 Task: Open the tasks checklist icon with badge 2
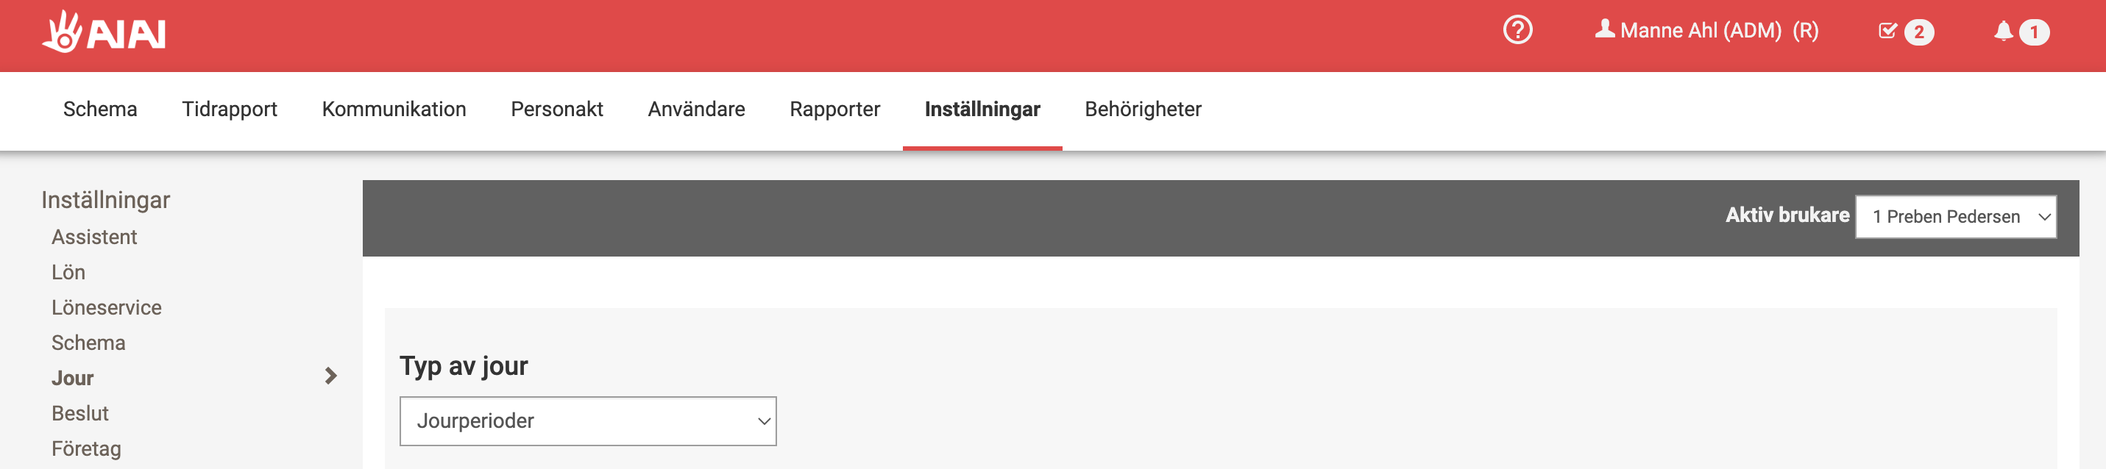1887,31
